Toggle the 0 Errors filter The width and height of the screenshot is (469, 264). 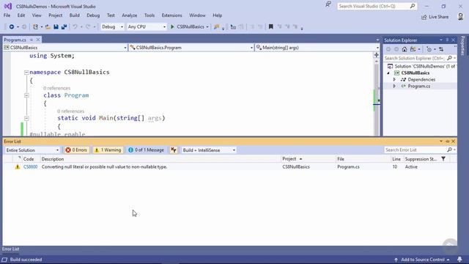(76, 150)
